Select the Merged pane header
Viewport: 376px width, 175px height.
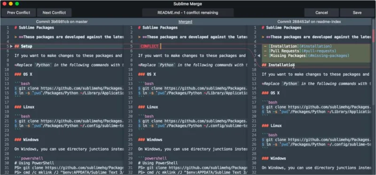185,22
